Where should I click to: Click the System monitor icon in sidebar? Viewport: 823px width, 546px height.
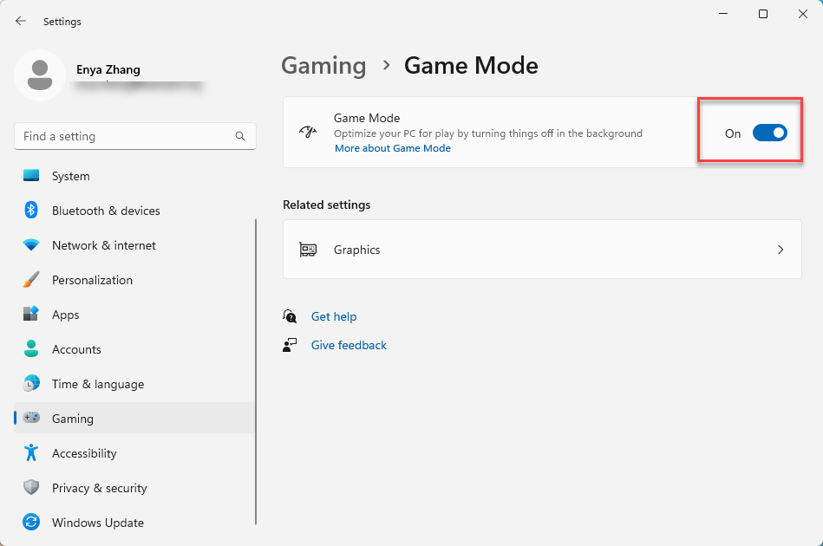31,176
